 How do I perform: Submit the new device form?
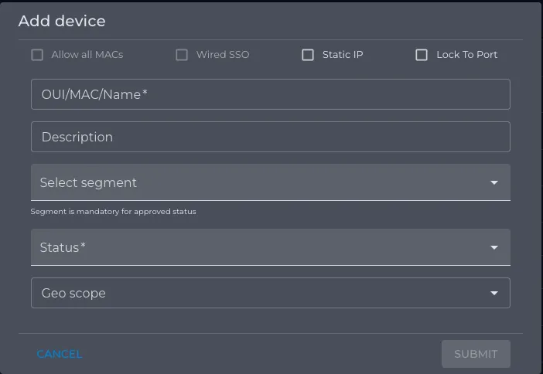tap(476, 354)
